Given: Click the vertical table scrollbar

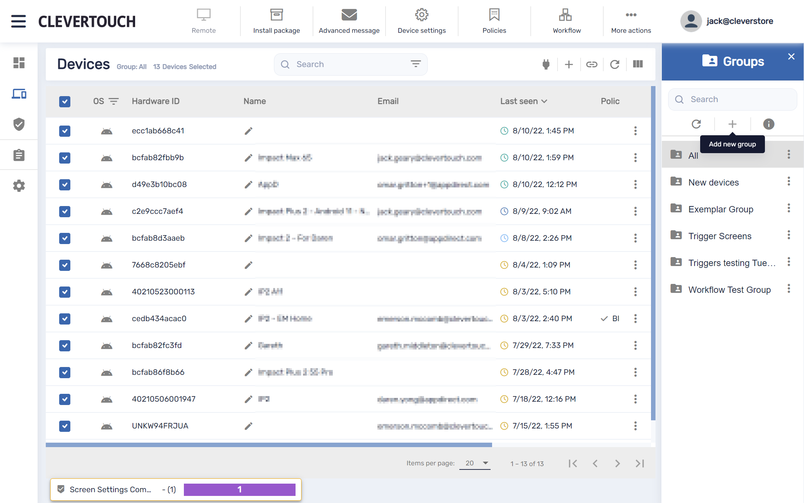Looking at the screenshot, I should 653,253.
